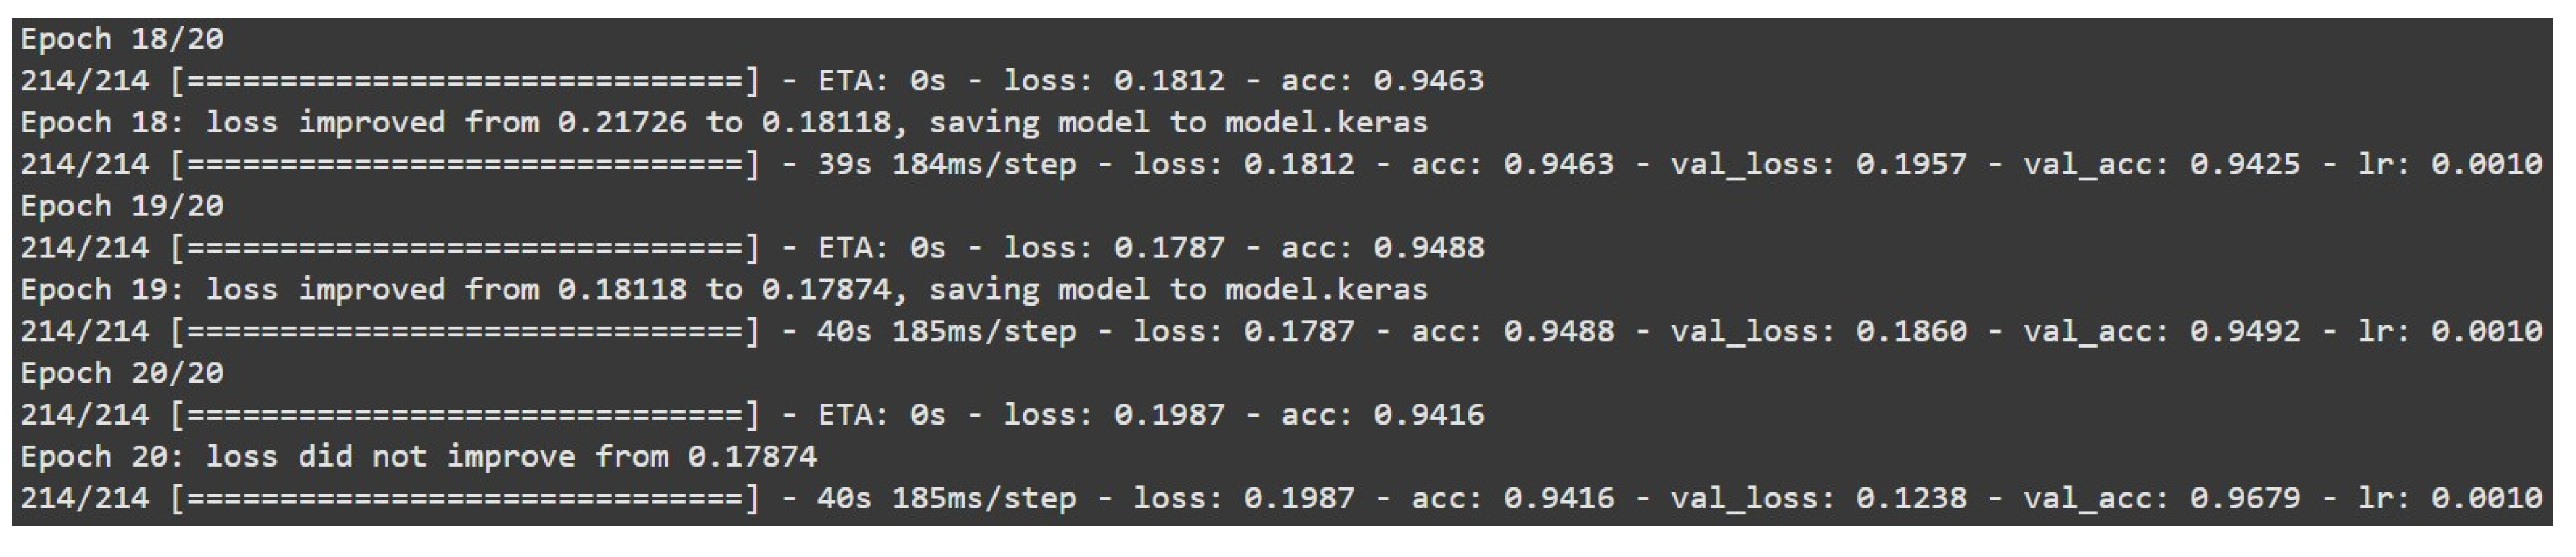
Task: Click the loss value 0.1787 beside ETA
Action: 1169,248
